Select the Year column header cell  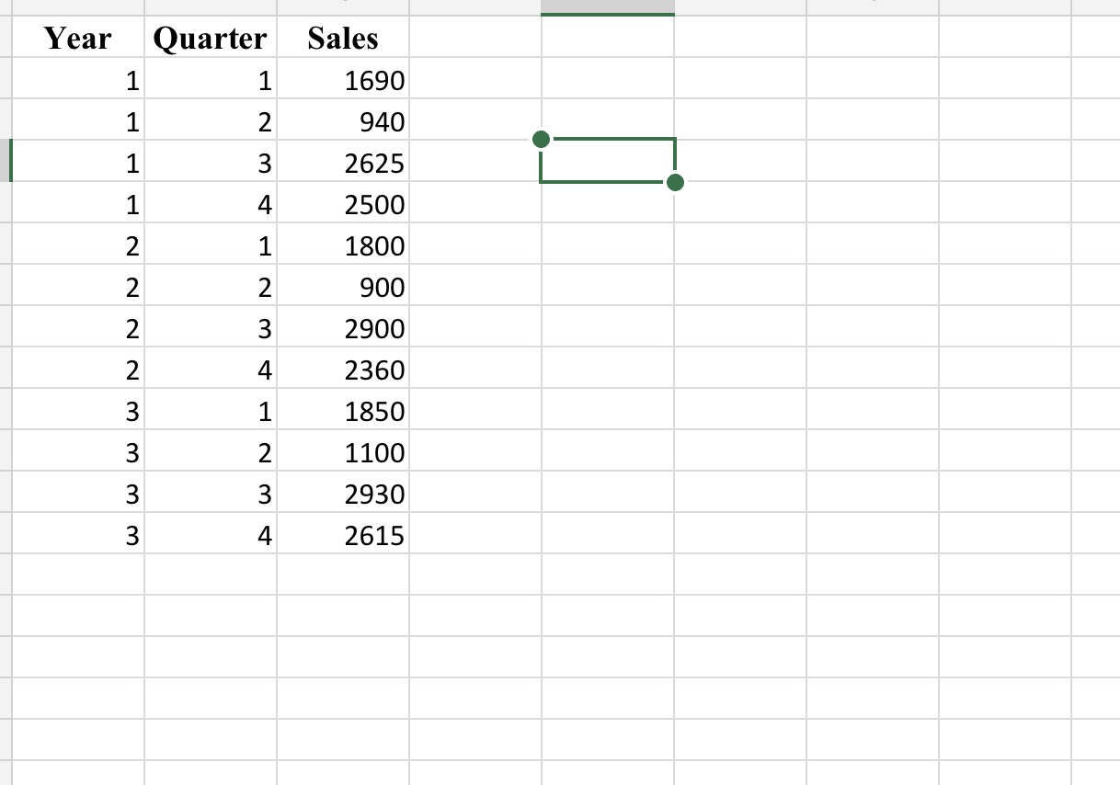coord(78,39)
